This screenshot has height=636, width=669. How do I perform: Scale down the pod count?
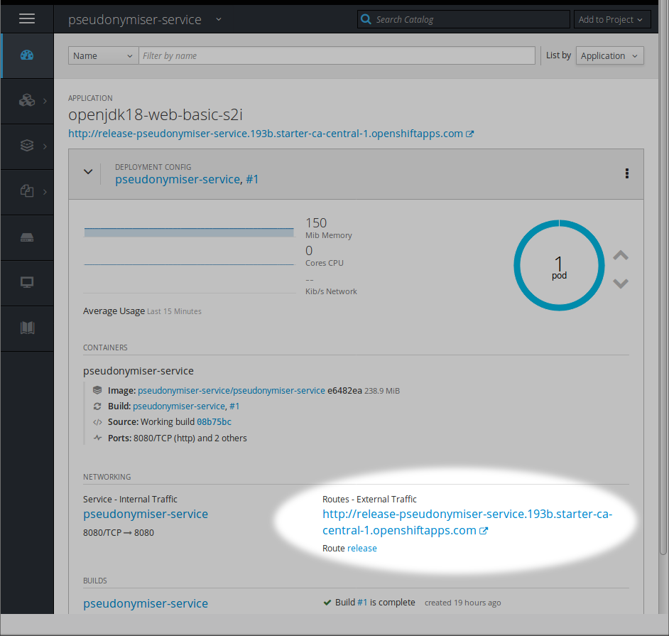(x=620, y=284)
